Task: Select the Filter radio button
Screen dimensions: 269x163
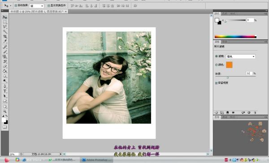Action: (x=217, y=56)
